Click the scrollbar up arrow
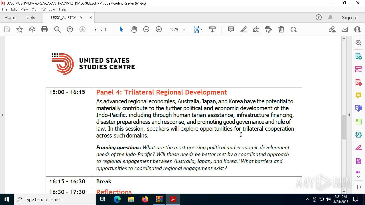This screenshot has height=205, width=365. (344, 39)
